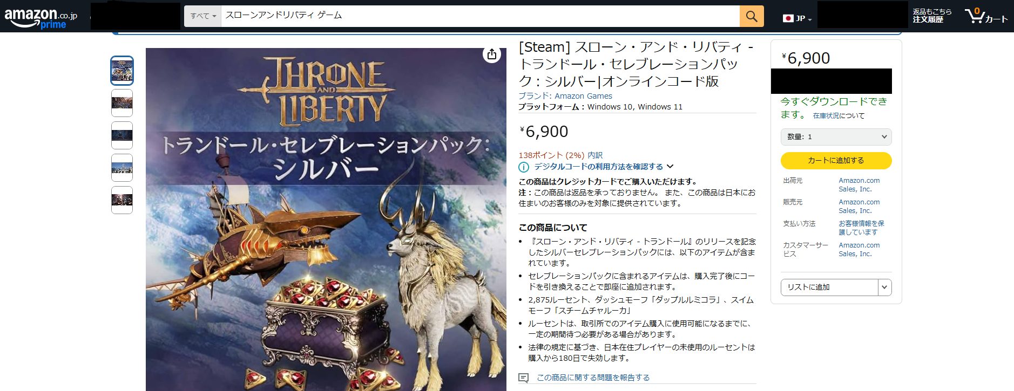Open 返品もこちら 注文履歴 menu
Screen dimensions: 1014x391
click(x=932, y=16)
